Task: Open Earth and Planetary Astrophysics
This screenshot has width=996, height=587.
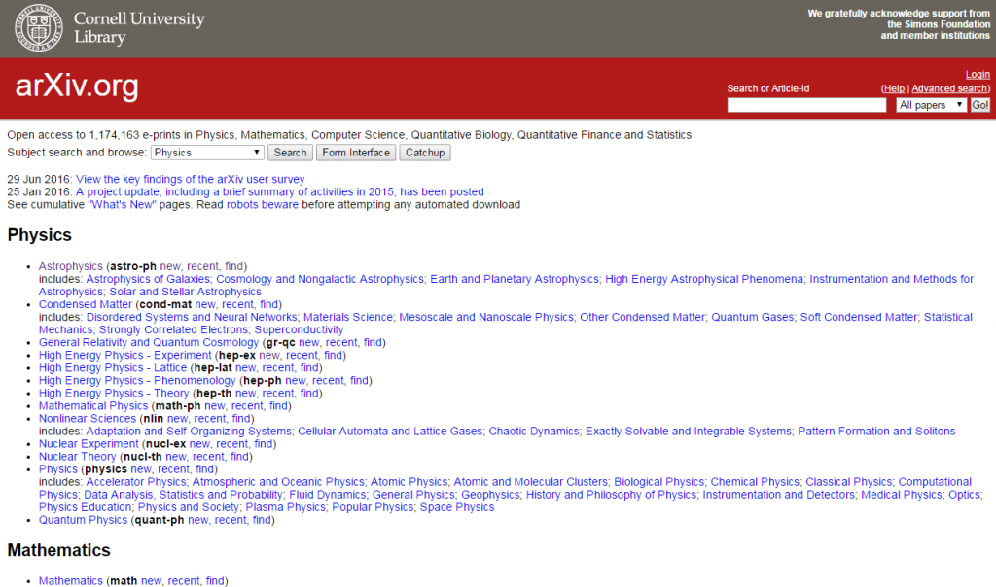Action: pyautogui.click(x=514, y=279)
